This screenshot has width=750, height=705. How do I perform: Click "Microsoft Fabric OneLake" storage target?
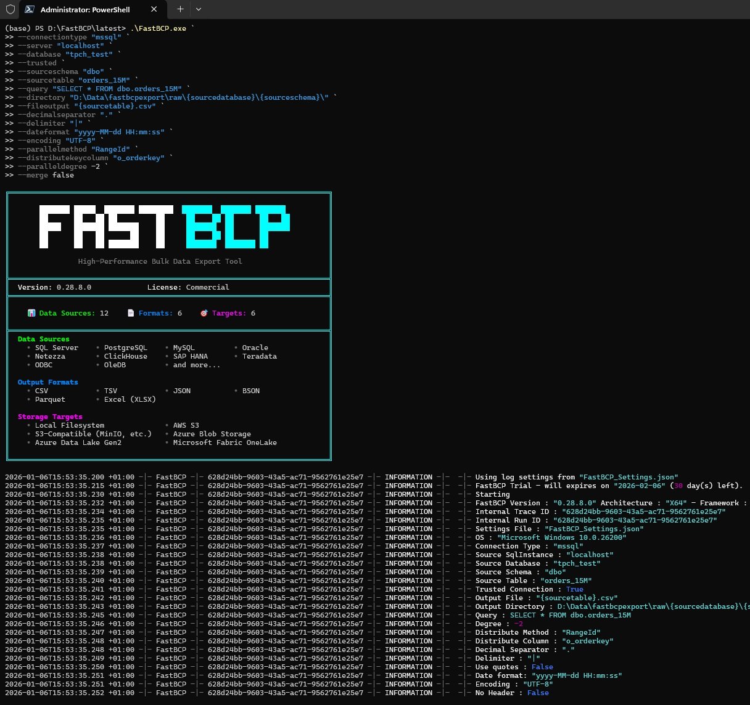(x=225, y=442)
